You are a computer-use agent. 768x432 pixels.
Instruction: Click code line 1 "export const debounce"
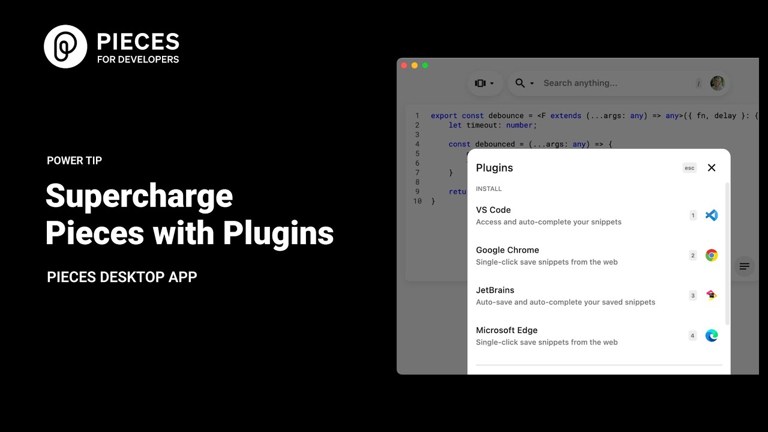[x=479, y=116]
